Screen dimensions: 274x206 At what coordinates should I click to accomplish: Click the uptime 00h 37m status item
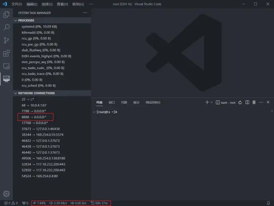[99, 203]
